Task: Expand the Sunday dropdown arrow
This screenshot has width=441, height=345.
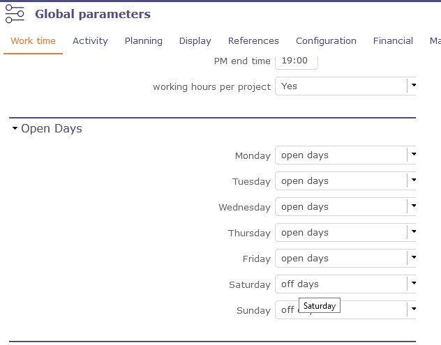Action: (x=412, y=309)
